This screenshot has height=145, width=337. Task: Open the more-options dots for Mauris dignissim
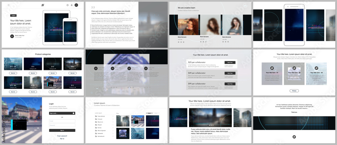click(113, 131)
